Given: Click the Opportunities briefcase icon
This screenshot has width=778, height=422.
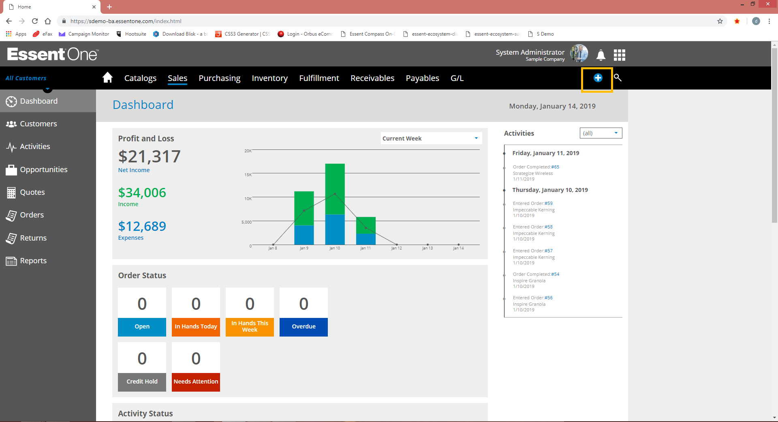Looking at the screenshot, I should pyautogui.click(x=11, y=170).
